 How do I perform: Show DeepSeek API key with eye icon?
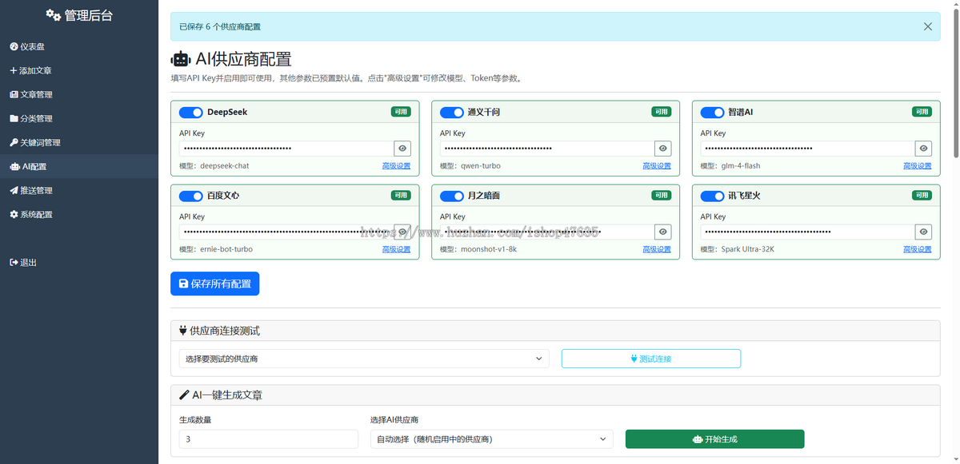coord(402,149)
